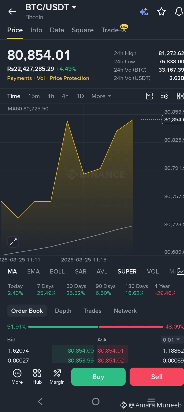
Task: Switch to the Info tab
Action: [x=36, y=30]
